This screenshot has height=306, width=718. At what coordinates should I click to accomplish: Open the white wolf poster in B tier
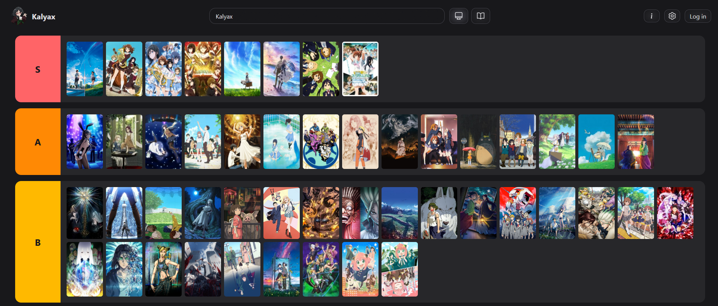pyautogui.click(x=439, y=213)
